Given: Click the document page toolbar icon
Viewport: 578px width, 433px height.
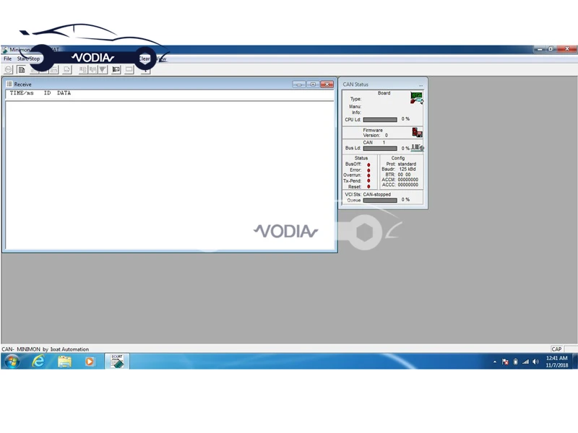Looking at the screenshot, I should click(22, 69).
